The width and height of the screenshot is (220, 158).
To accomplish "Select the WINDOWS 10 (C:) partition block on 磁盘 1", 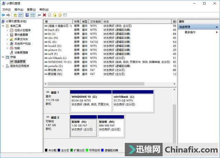I will pos(91,101).
